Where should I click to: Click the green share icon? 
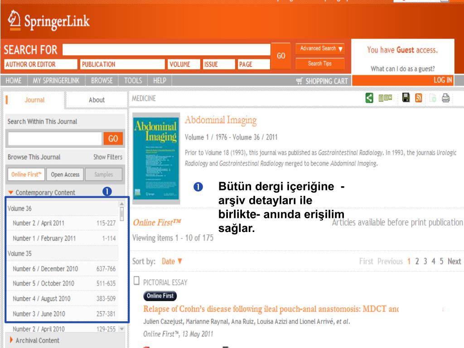[369, 98]
